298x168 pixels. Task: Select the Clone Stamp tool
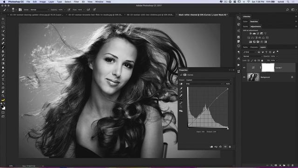tap(3, 51)
